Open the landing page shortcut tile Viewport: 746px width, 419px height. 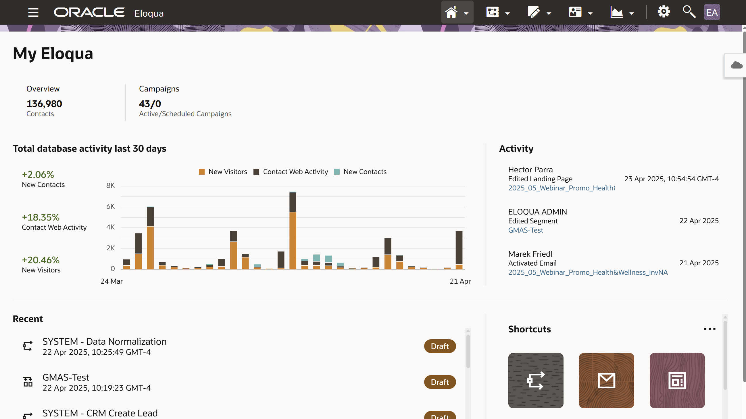point(677,380)
